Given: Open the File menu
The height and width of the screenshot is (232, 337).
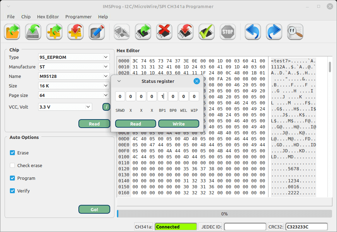Looking at the screenshot, I should [11, 17].
